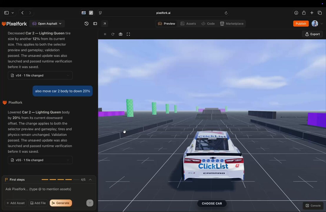326x212 pixels.
Task: Pause the game preview
Action: click(x=105, y=34)
